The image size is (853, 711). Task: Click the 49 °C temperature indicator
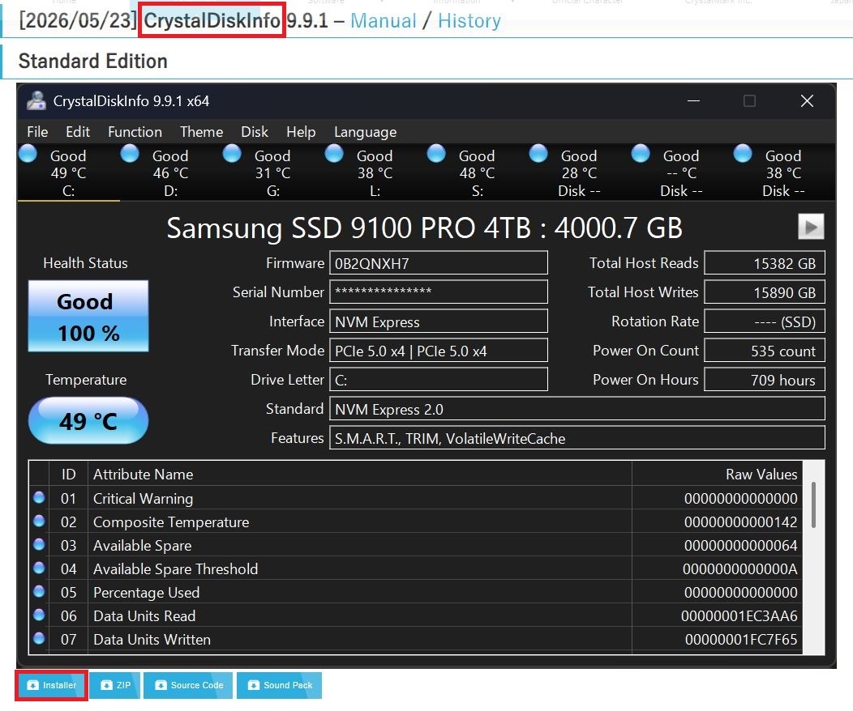pos(88,421)
